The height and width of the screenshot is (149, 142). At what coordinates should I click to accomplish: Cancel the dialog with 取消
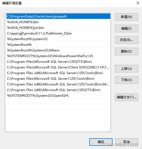[x=127, y=142]
